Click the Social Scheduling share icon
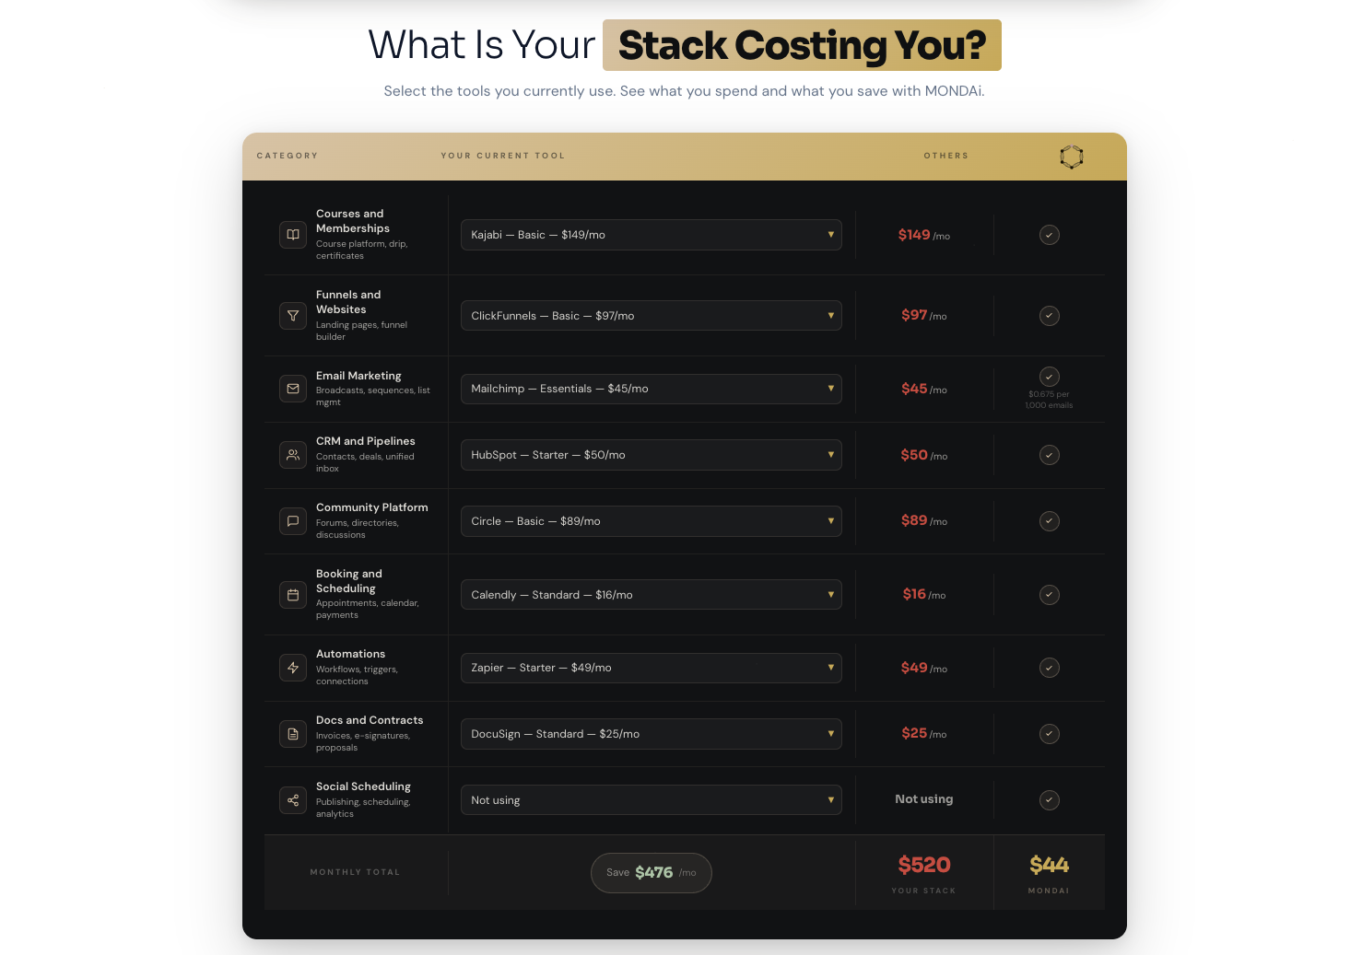 (293, 800)
